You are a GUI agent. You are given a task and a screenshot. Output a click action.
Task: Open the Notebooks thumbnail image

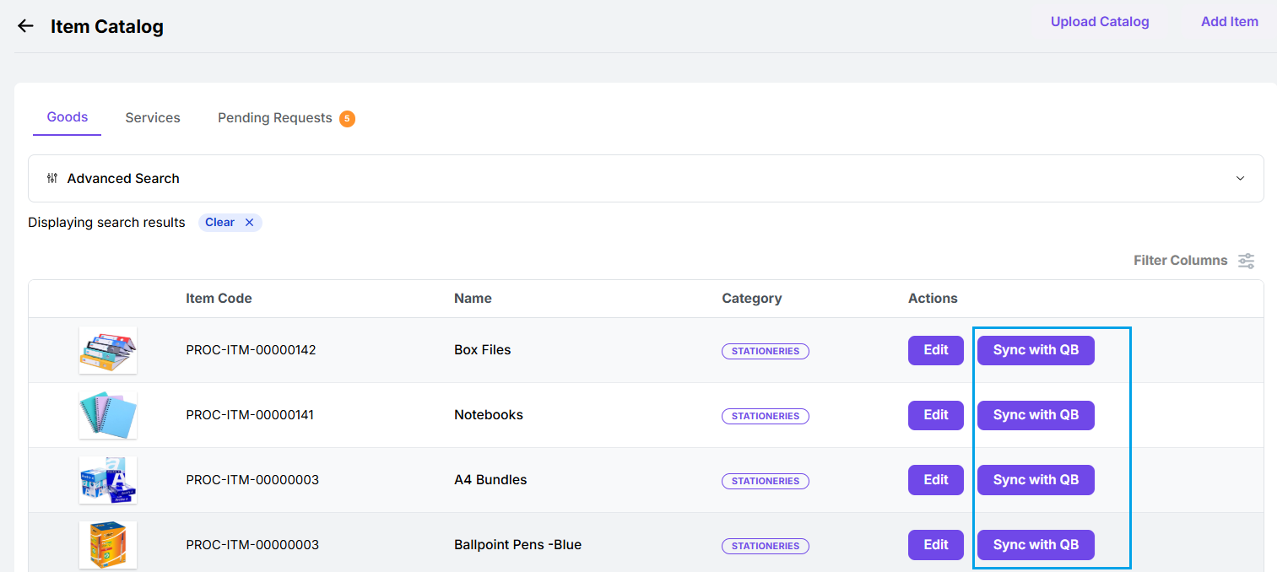click(x=108, y=415)
